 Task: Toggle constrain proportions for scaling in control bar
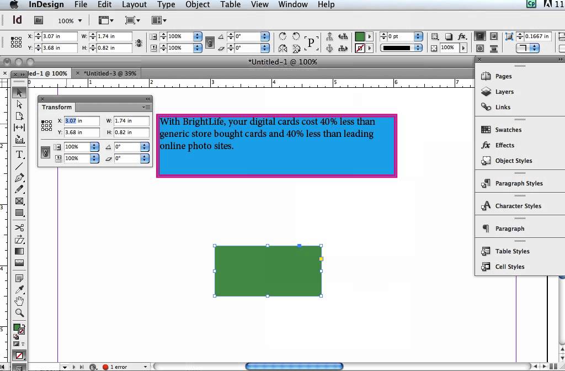click(210, 42)
